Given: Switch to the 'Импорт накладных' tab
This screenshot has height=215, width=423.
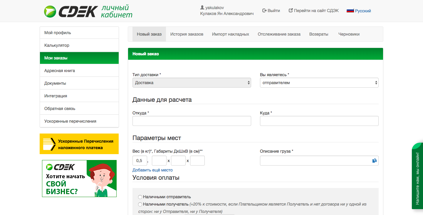Looking at the screenshot, I should click(x=231, y=34).
